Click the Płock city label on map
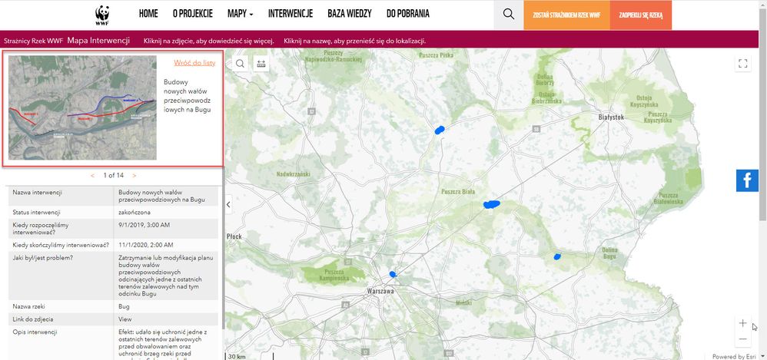This screenshot has height=360, width=767. coord(234,236)
